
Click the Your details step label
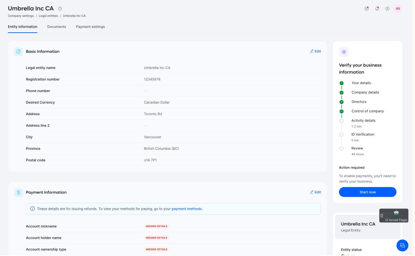361,83
